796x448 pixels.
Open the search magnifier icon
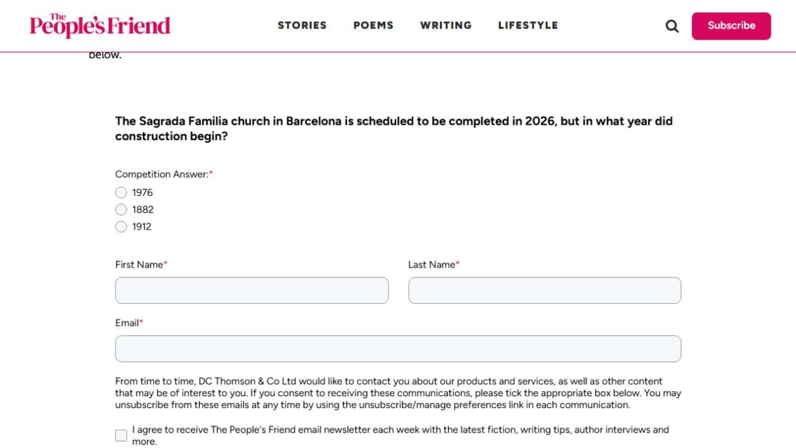(672, 26)
